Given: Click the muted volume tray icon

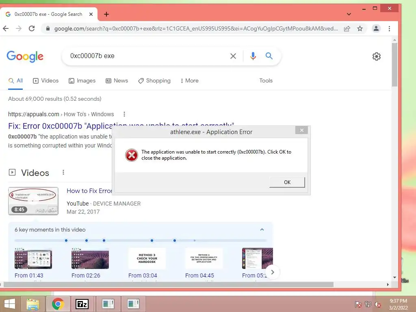Looking at the screenshot, I should [377, 304].
